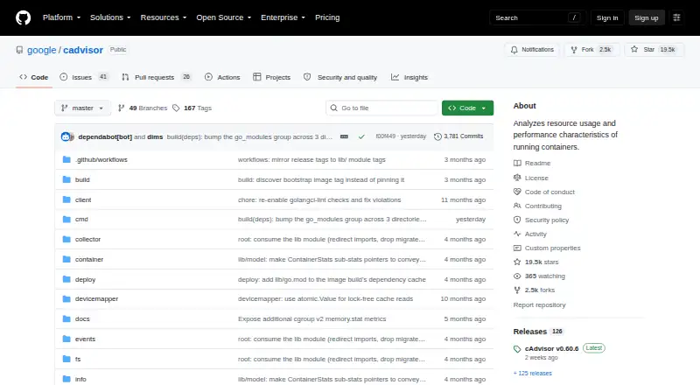
Task: Open the docs folder
Action: point(82,318)
